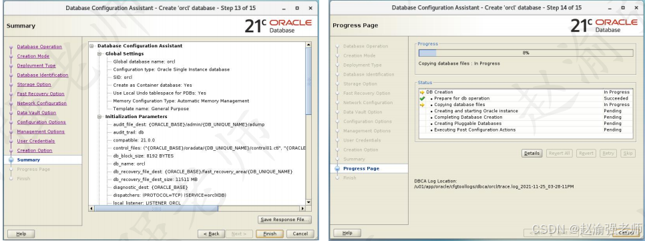Click in-progress arrow icon beside DB Creation
Viewport: 645px width, 241px height.
[x=422, y=92]
